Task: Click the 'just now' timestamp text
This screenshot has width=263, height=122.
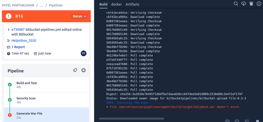Action: 44,54
